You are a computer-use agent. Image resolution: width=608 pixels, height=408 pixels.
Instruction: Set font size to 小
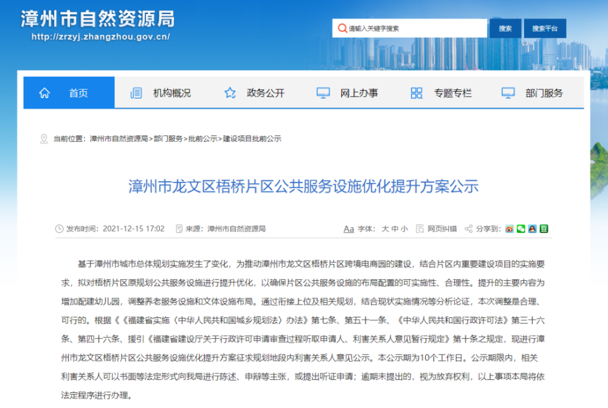point(404,229)
